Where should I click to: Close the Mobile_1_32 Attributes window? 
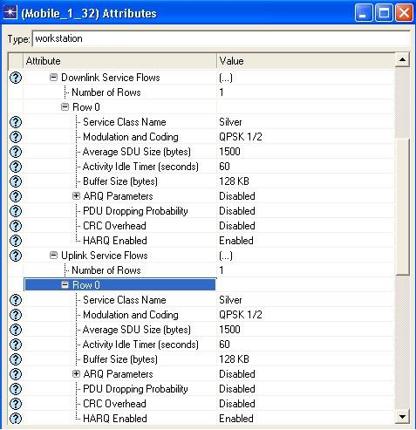[404, 13]
